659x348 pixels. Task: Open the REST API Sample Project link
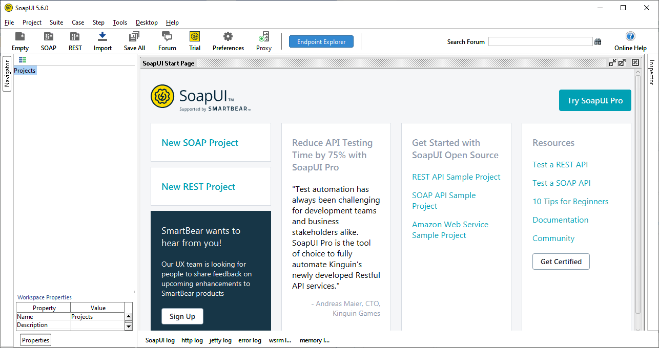point(456,177)
